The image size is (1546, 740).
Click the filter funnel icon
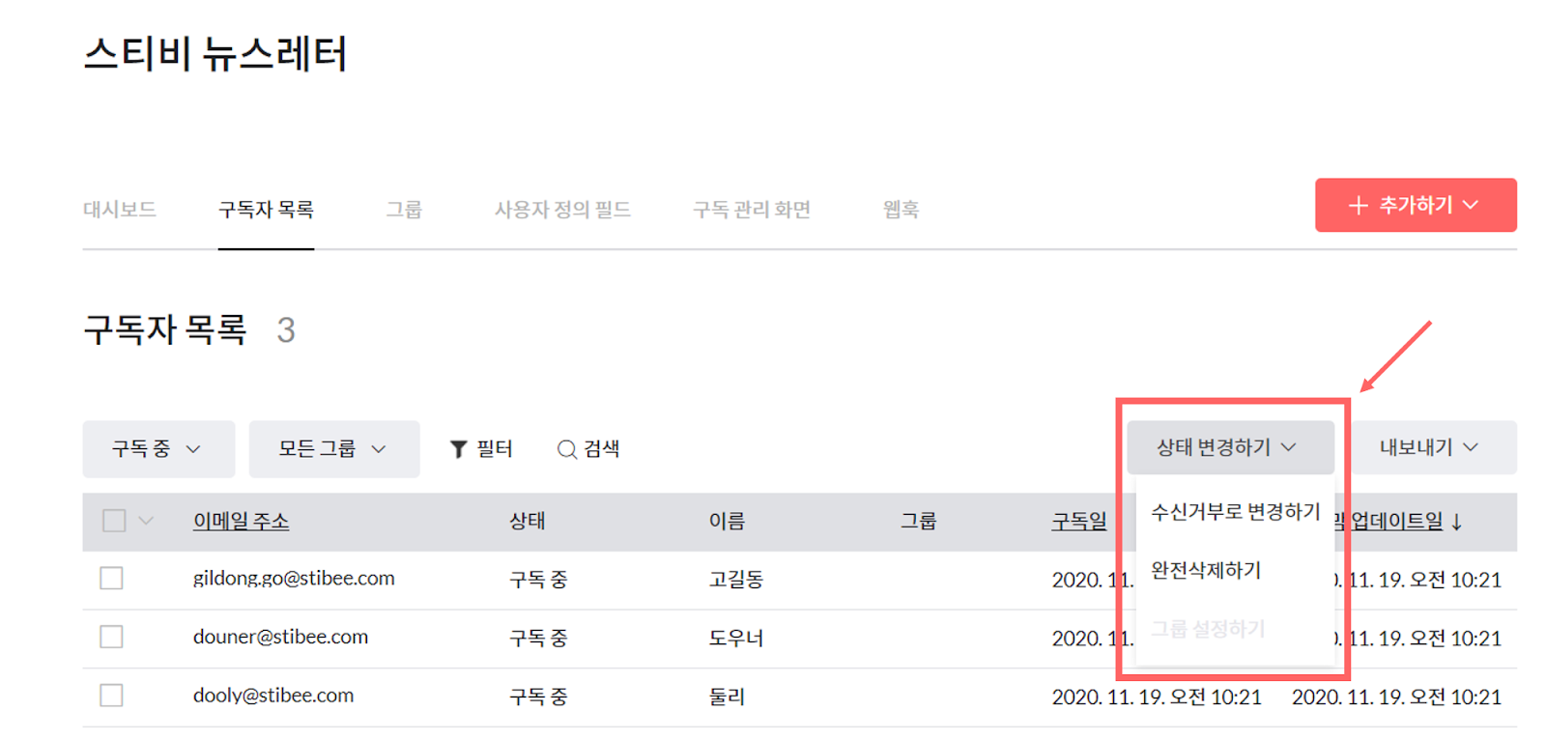pyautogui.click(x=459, y=449)
